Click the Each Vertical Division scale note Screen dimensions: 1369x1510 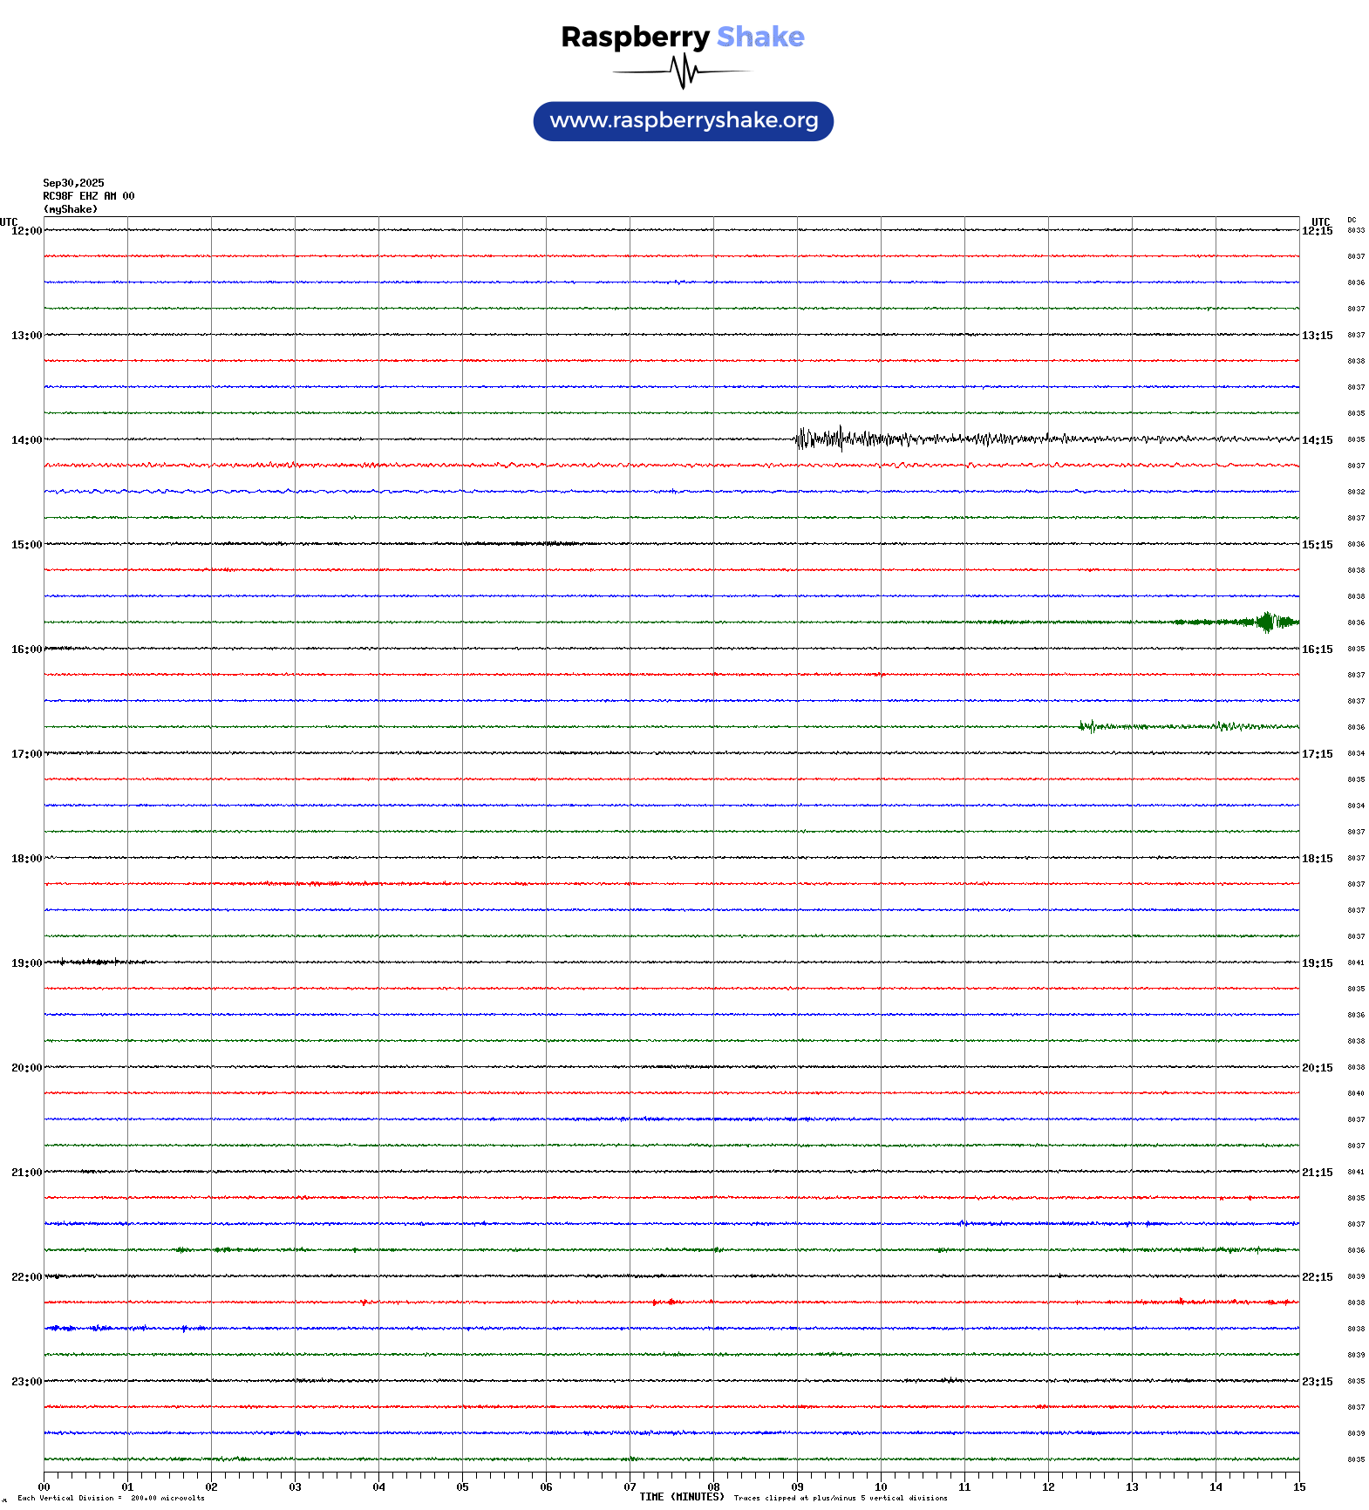coord(111,1498)
